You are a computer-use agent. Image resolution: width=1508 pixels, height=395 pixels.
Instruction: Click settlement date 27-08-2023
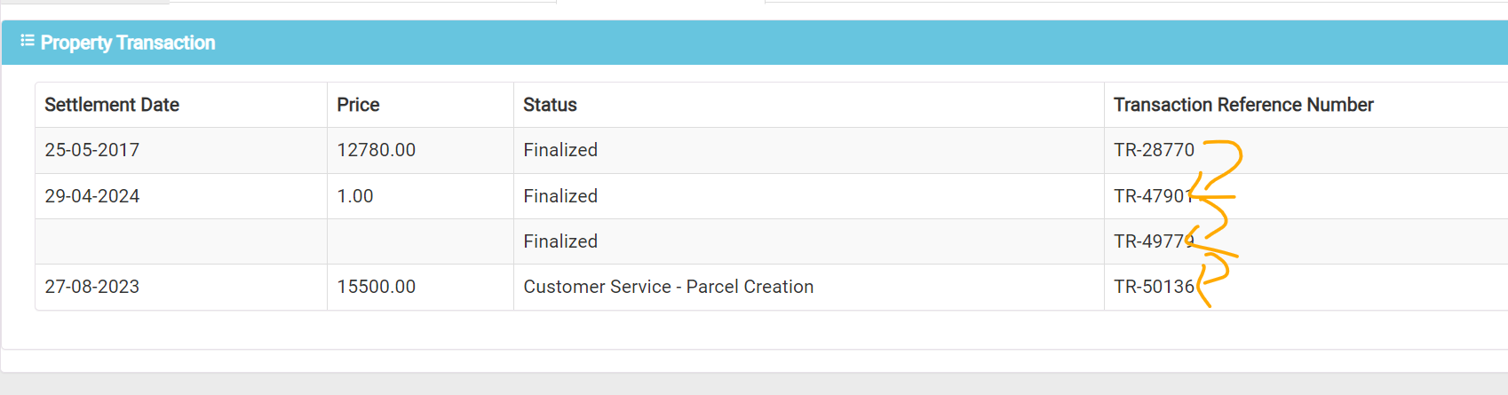pyautogui.click(x=92, y=287)
